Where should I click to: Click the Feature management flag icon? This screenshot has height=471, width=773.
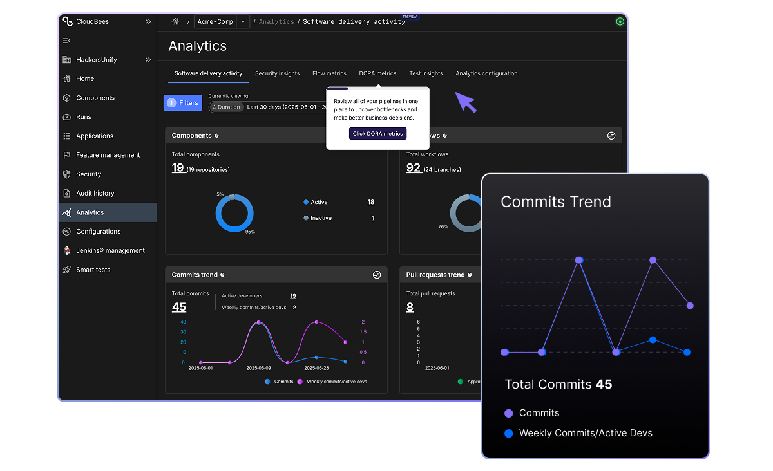(66, 155)
